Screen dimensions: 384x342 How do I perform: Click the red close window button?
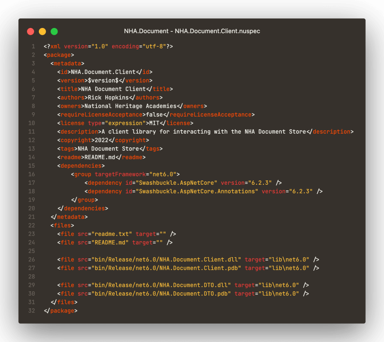[x=31, y=31]
